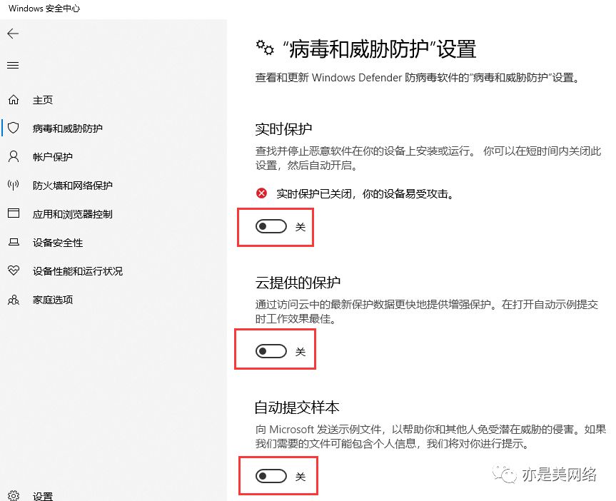Go to 防火墙和网络保护 section
The image size is (616, 501).
pyautogui.click(x=73, y=186)
